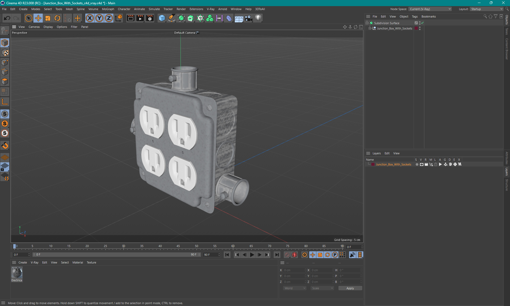The width and height of the screenshot is (510, 306).
Task: Click the Enable Axis icon
Action: [5, 102]
